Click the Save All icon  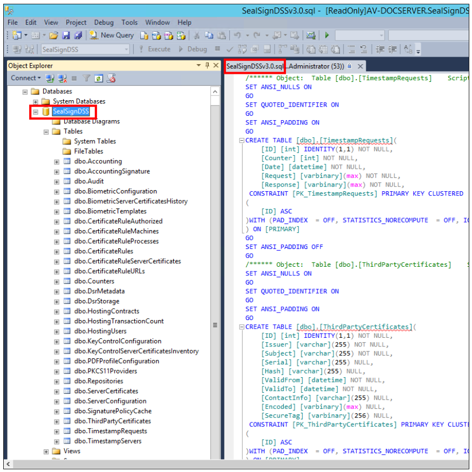pos(78,36)
